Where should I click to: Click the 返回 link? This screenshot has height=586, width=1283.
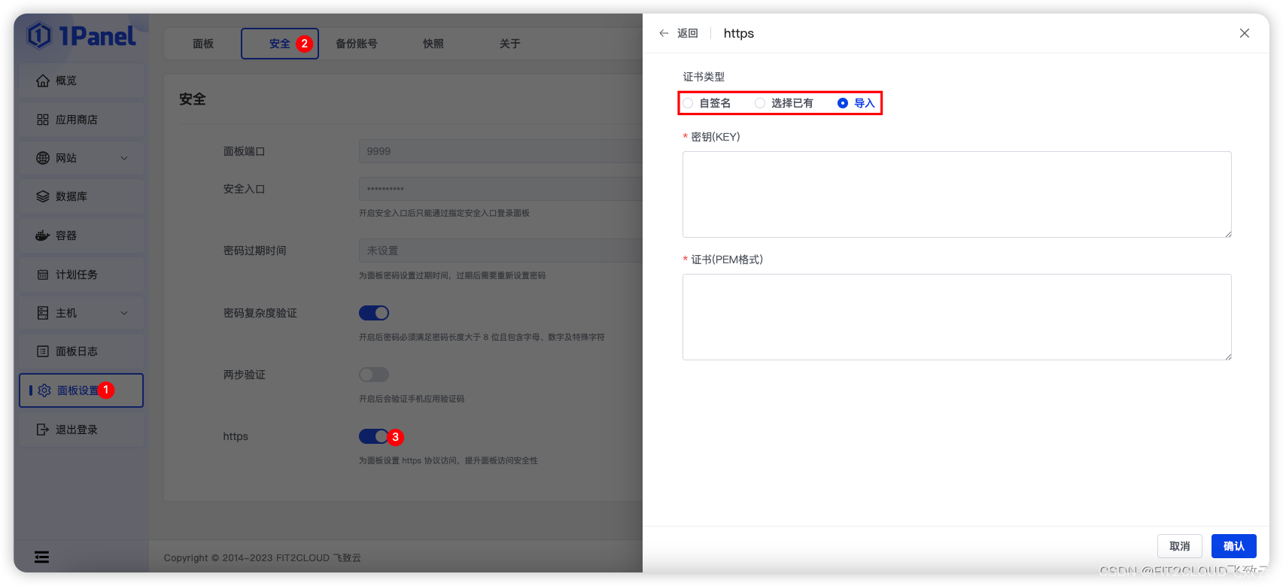(688, 33)
